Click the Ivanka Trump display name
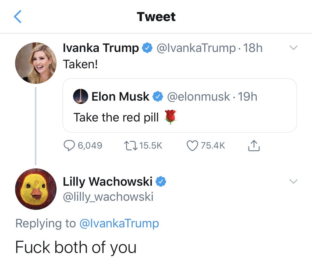 tap(101, 48)
